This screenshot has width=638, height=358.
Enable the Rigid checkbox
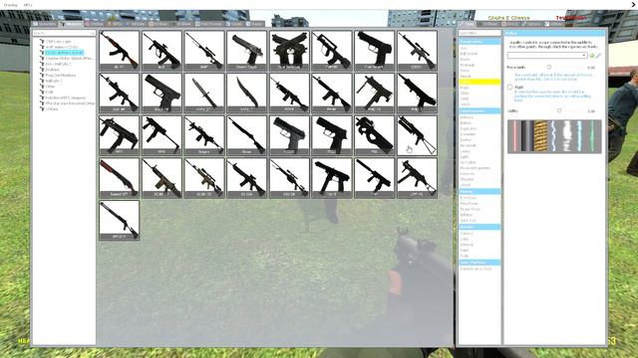509,87
